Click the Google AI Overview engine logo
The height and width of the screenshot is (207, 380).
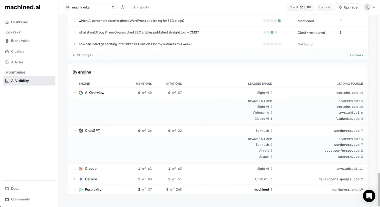click(x=81, y=93)
